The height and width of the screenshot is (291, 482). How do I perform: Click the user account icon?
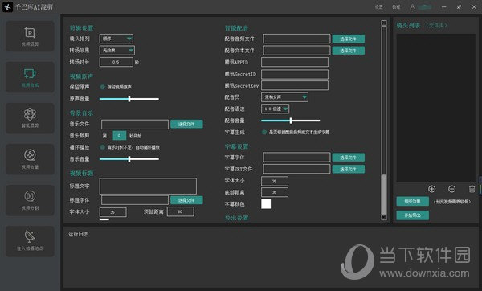click(x=413, y=6)
